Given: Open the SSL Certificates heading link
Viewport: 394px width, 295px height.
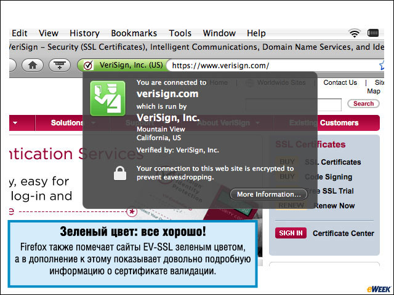Looking at the screenshot, I should click(310, 144).
